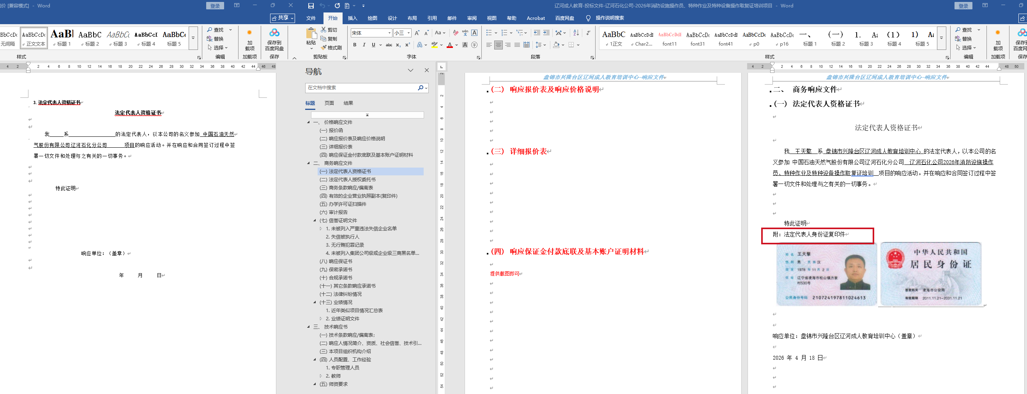Sort paragraphs using the A-Z sort icon

click(576, 33)
